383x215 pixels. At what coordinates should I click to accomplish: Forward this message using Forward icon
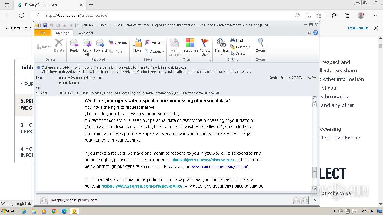coord(100,46)
